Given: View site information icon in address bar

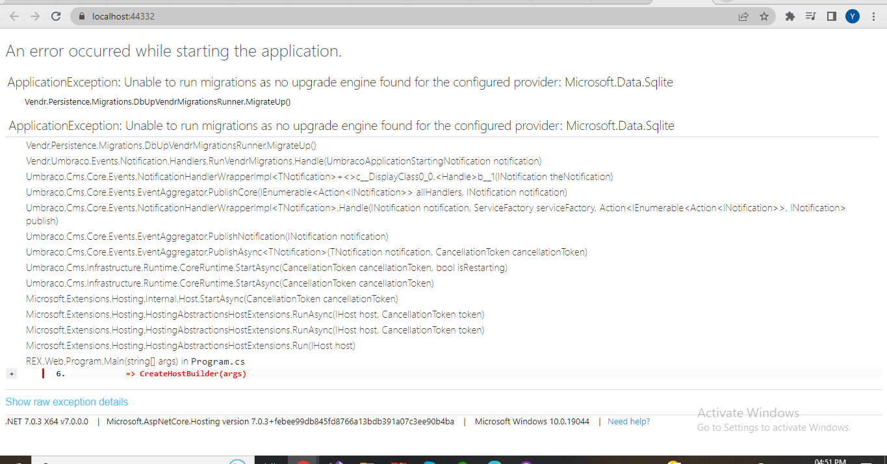Looking at the screenshot, I should [81, 16].
